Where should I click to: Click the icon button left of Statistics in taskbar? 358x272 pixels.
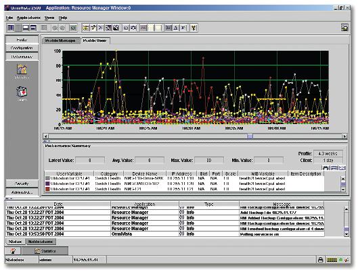(x=13, y=251)
